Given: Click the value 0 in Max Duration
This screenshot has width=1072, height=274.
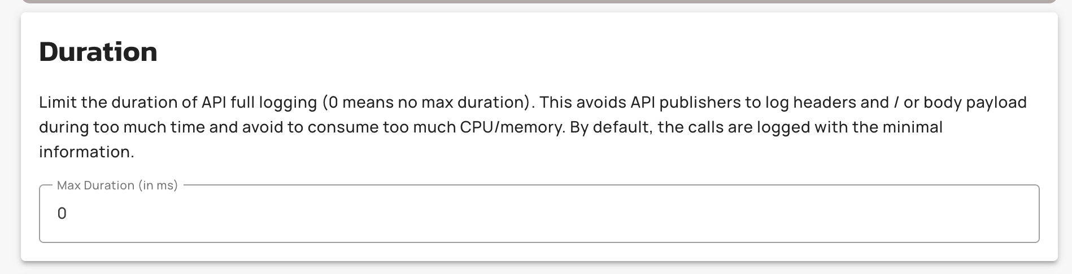Looking at the screenshot, I should 62,214.
